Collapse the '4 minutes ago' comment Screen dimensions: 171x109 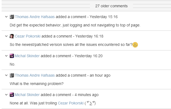(x=6, y=95)
